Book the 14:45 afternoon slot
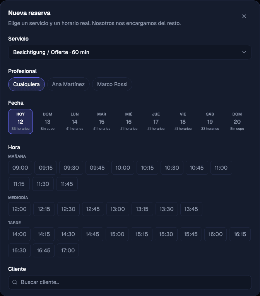The height and width of the screenshot is (296, 260). point(92,234)
